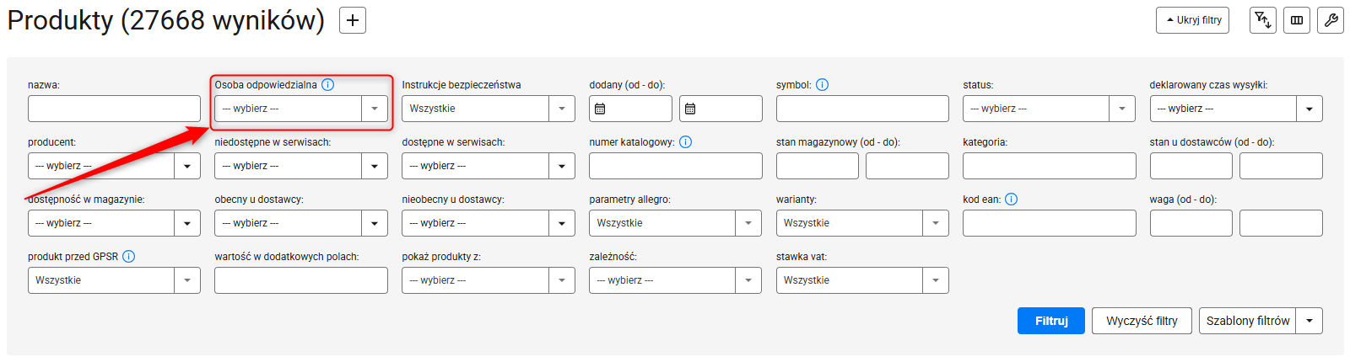The height and width of the screenshot is (362, 1350).
Task: Click the nazwa text field
Action: (114, 109)
